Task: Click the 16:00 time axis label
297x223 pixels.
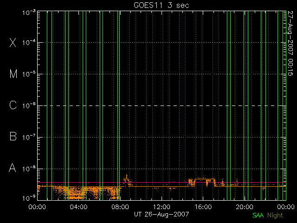Action: pyautogui.click(x=203, y=207)
